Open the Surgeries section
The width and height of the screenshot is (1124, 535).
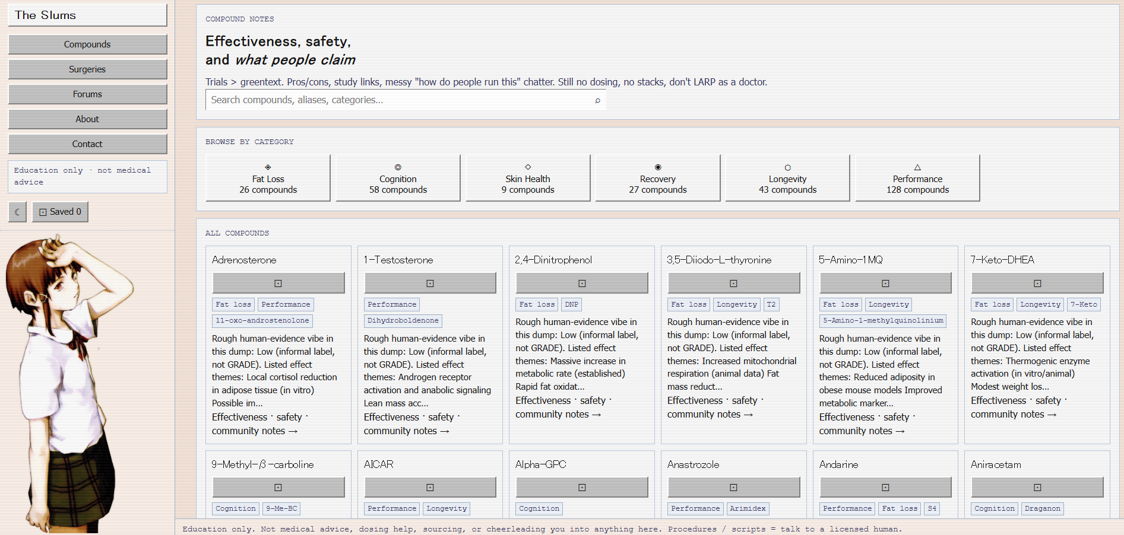[x=87, y=69]
